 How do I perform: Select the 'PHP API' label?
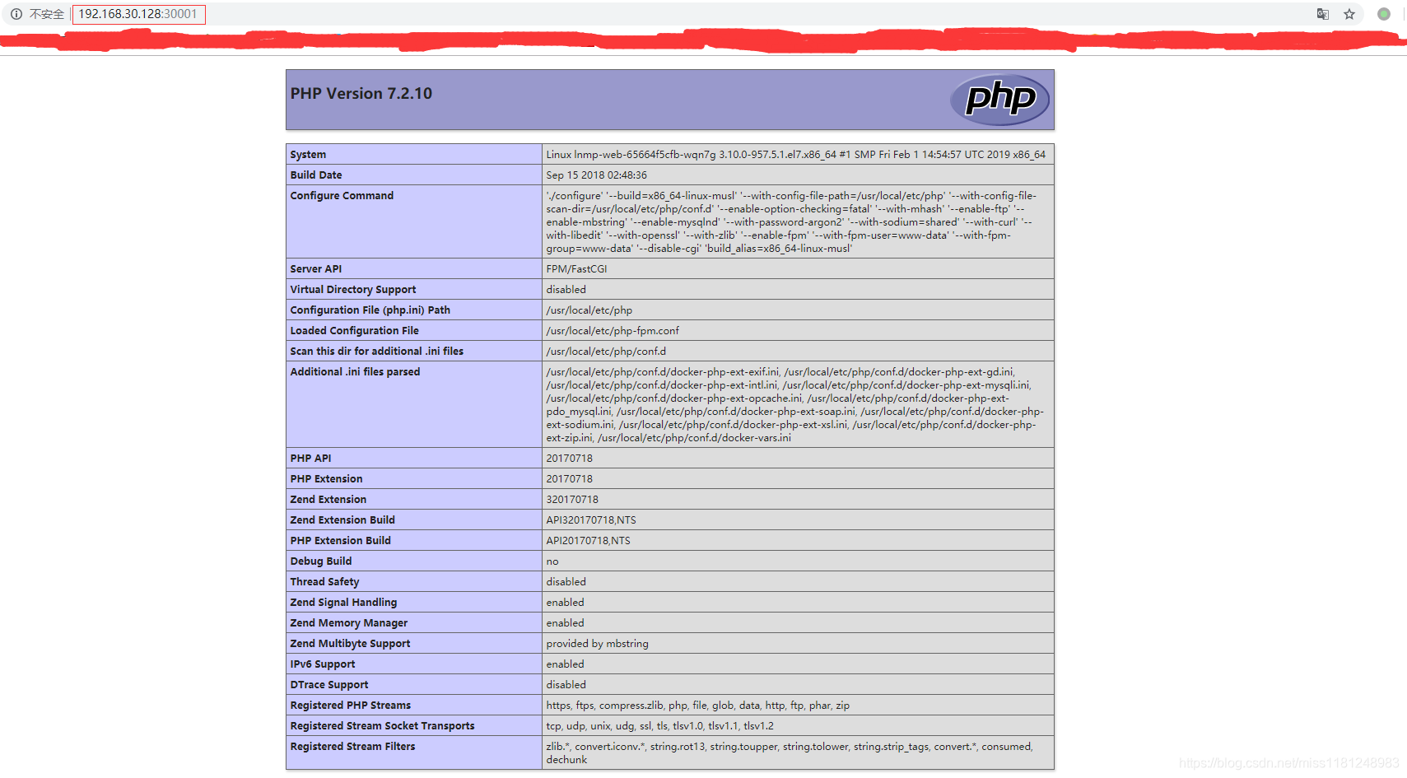click(310, 459)
